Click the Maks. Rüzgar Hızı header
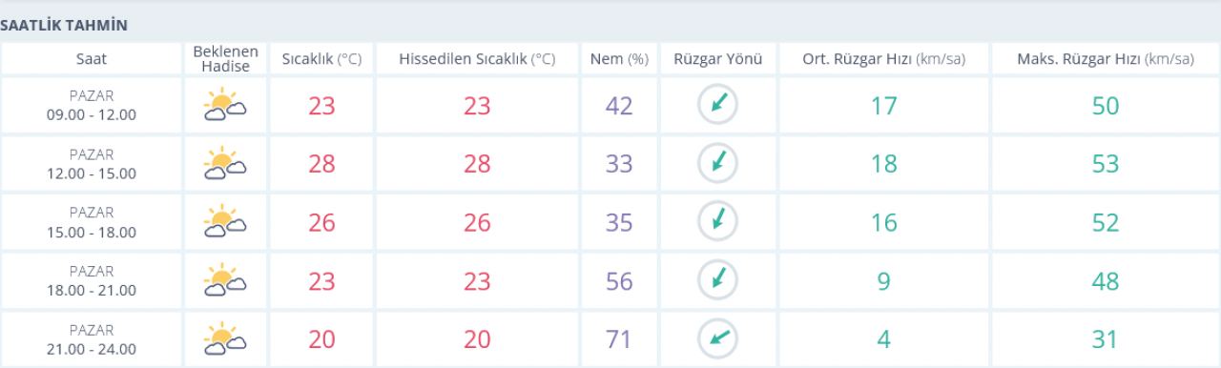Image resolution: width=1221 pixels, height=368 pixels. click(x=1106, y=58)
